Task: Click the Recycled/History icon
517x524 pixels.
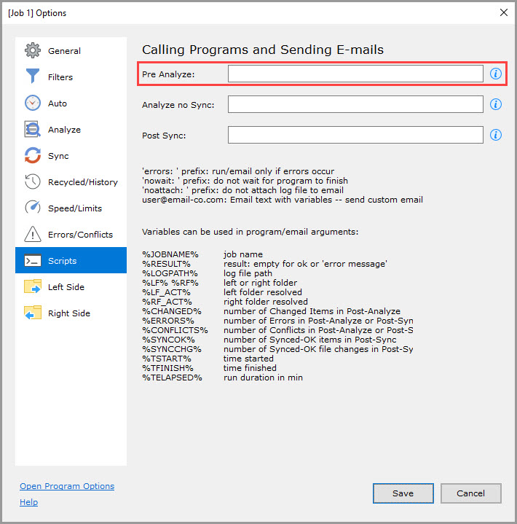Action: pos(33,182)
